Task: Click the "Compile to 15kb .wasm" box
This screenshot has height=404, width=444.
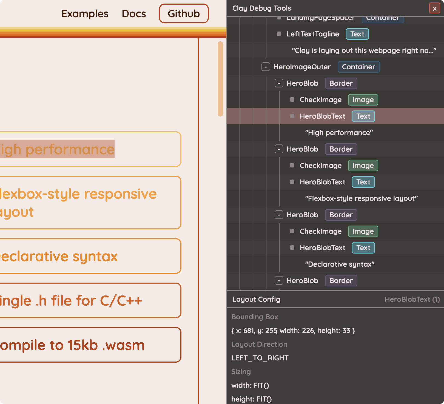Action: 90,345
